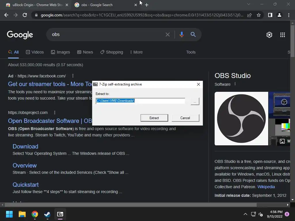Open options dots next to obsproject.com
The height and width of the screenshot is (221, 295).
[55, 113]
